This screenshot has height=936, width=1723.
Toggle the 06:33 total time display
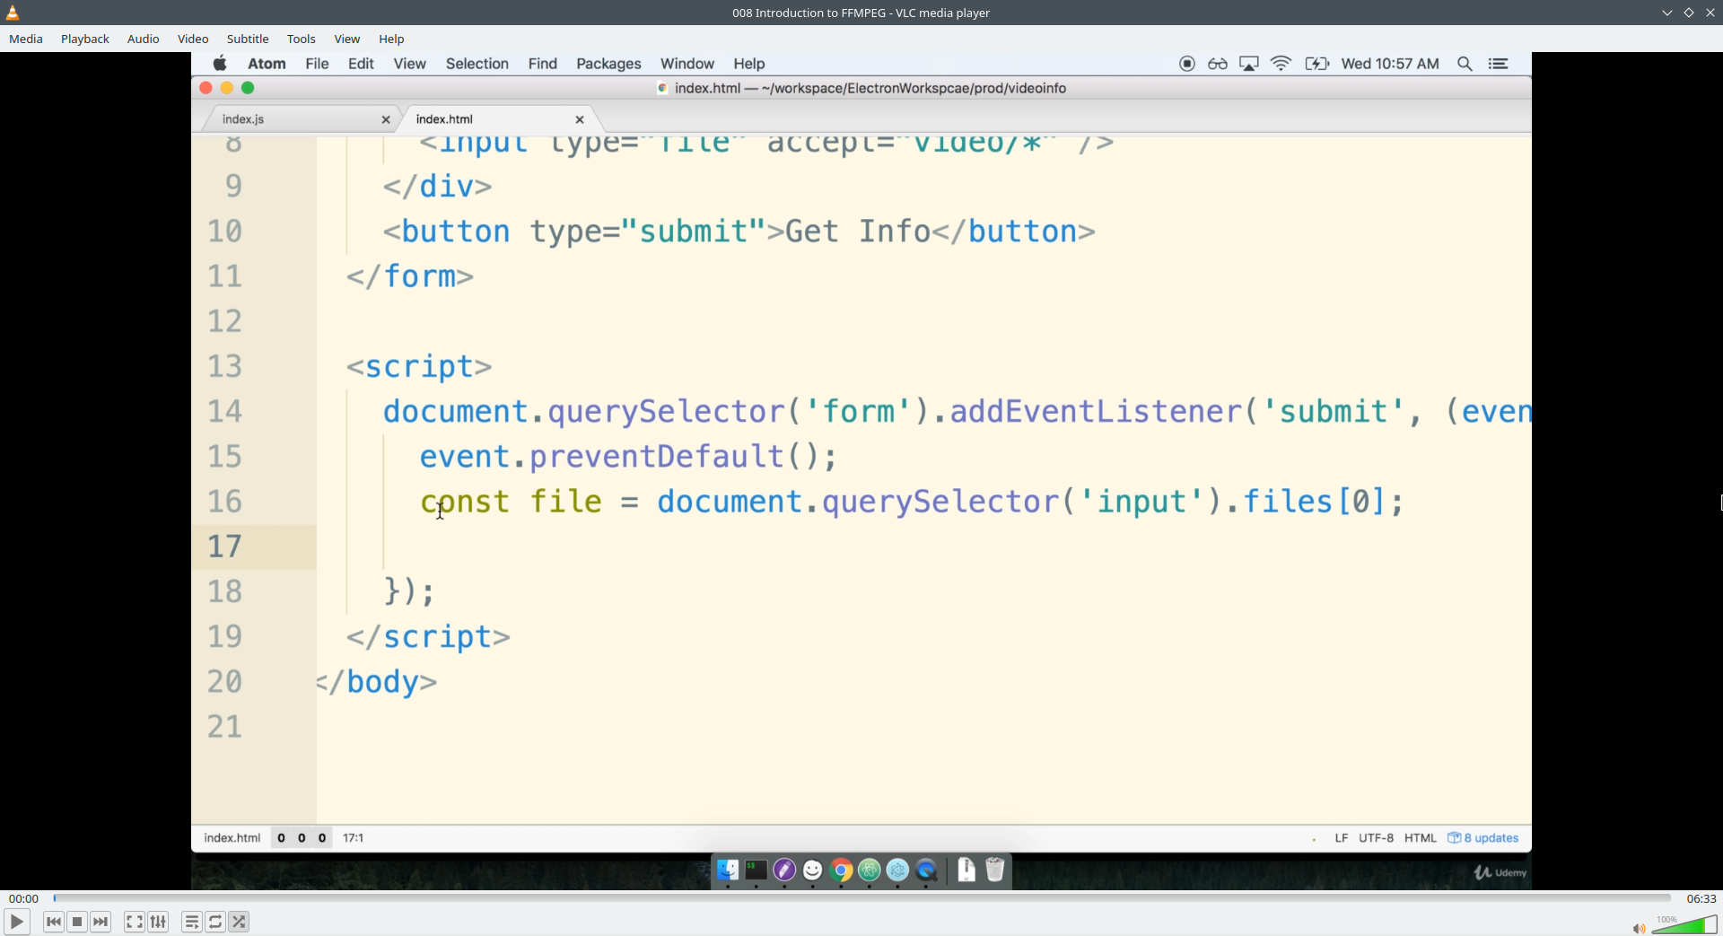point(1701,898)
